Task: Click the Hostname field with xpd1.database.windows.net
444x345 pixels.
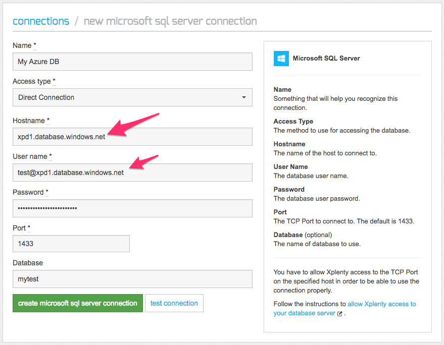Action: coord(132,137)
